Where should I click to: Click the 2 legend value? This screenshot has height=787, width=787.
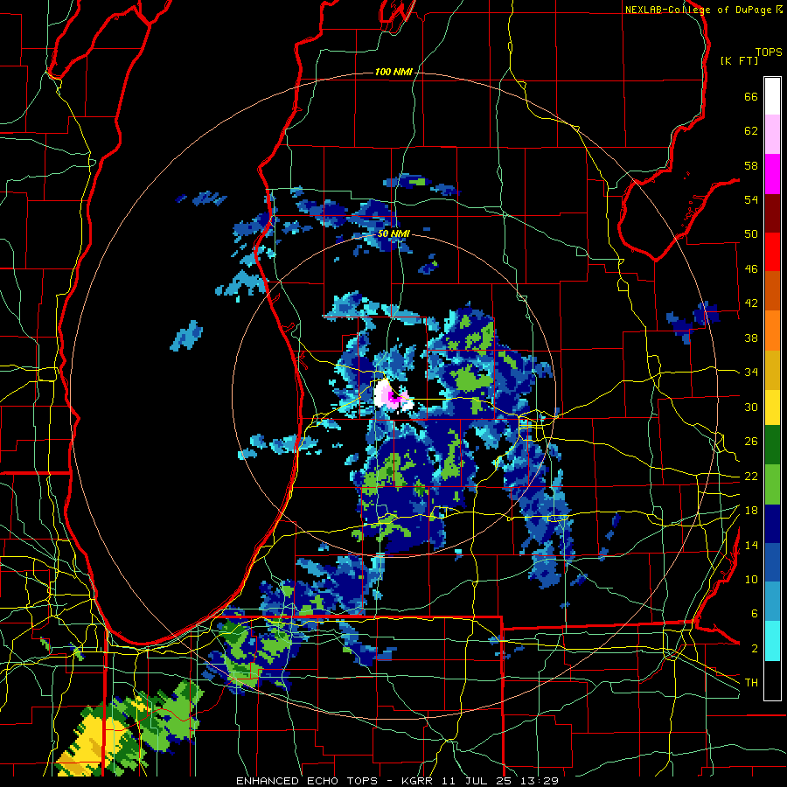point(754,649)
